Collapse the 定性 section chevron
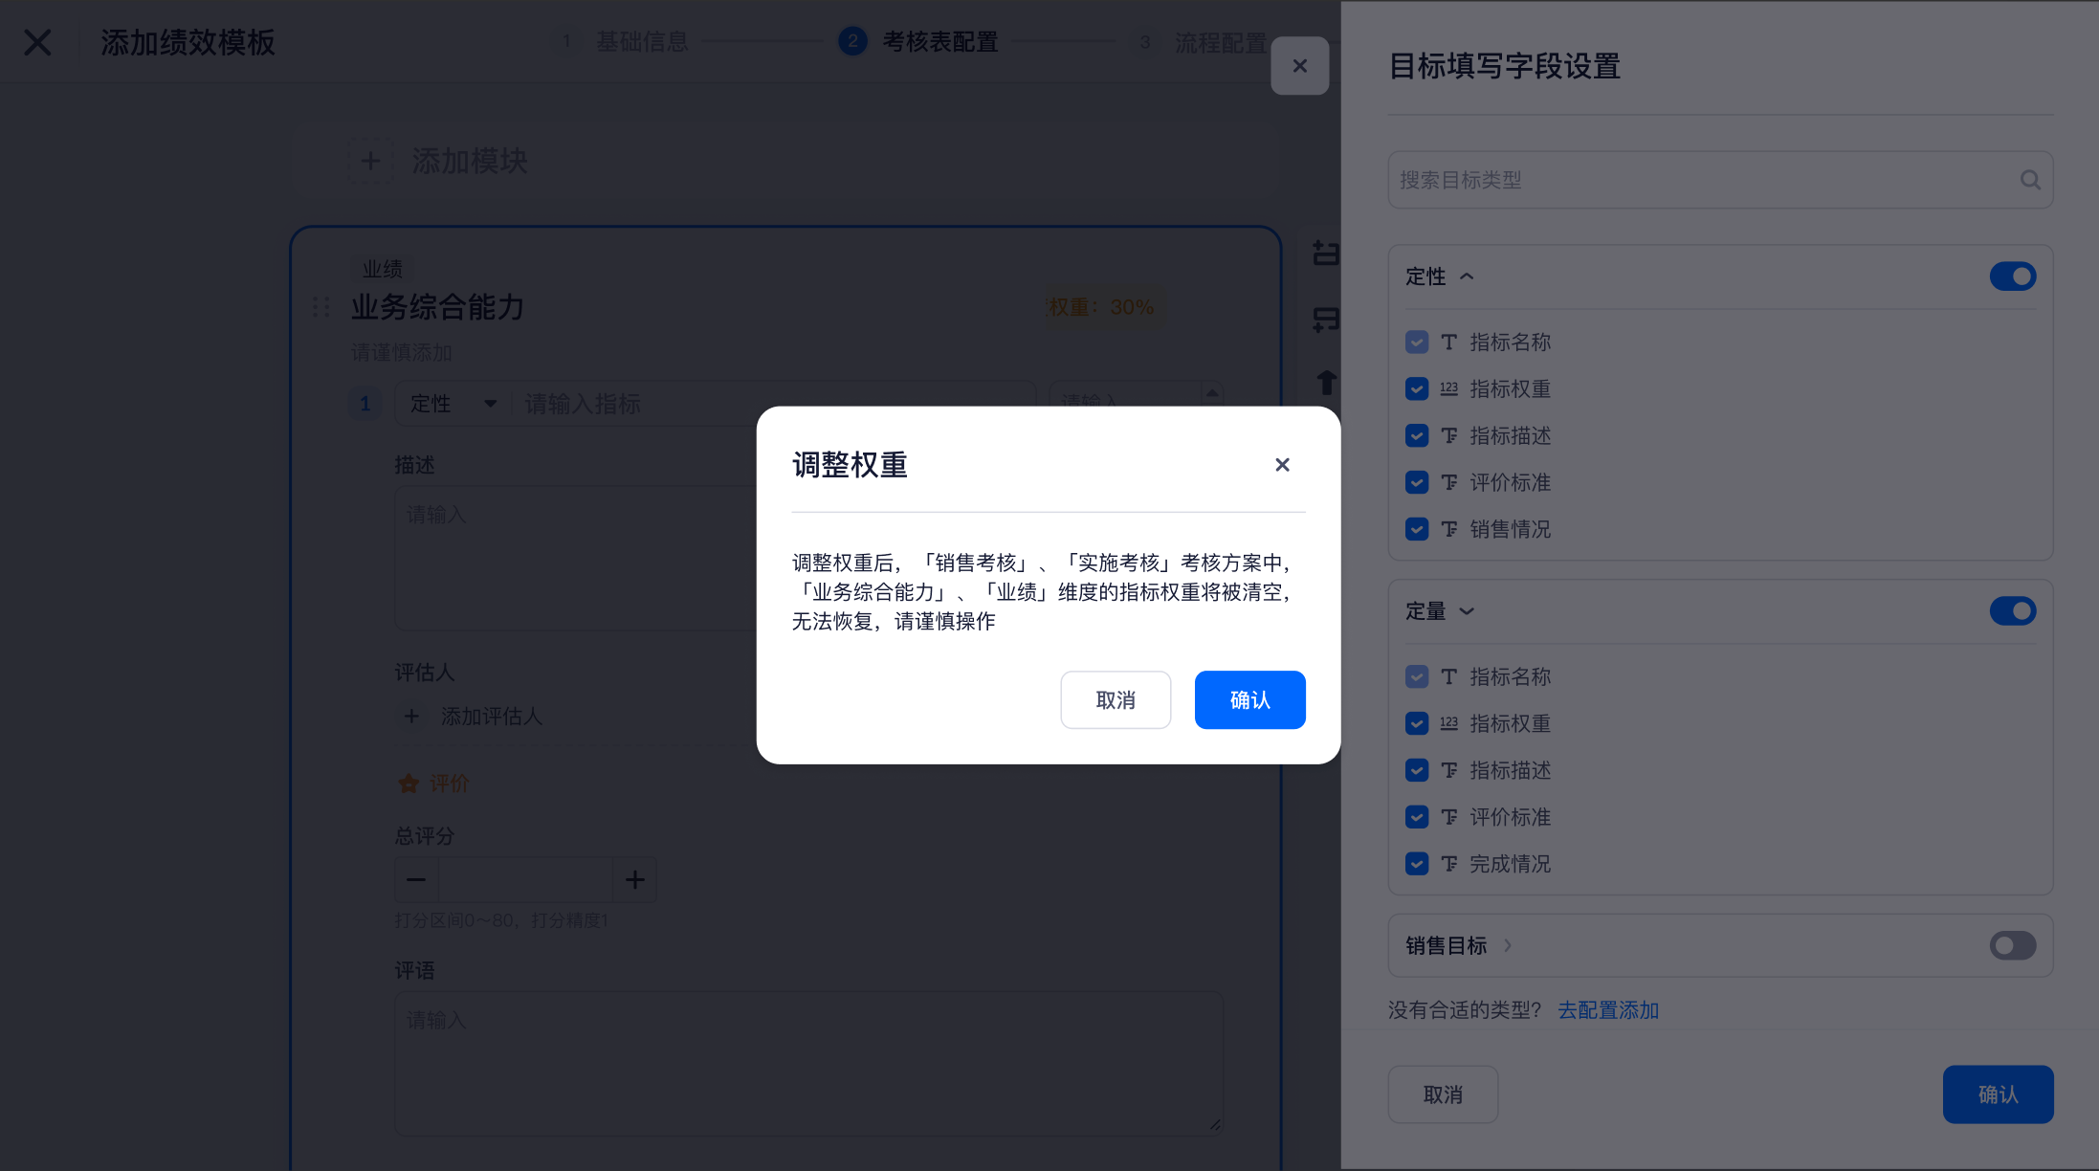The image size is (2099, 1171). pos(1467,276)
